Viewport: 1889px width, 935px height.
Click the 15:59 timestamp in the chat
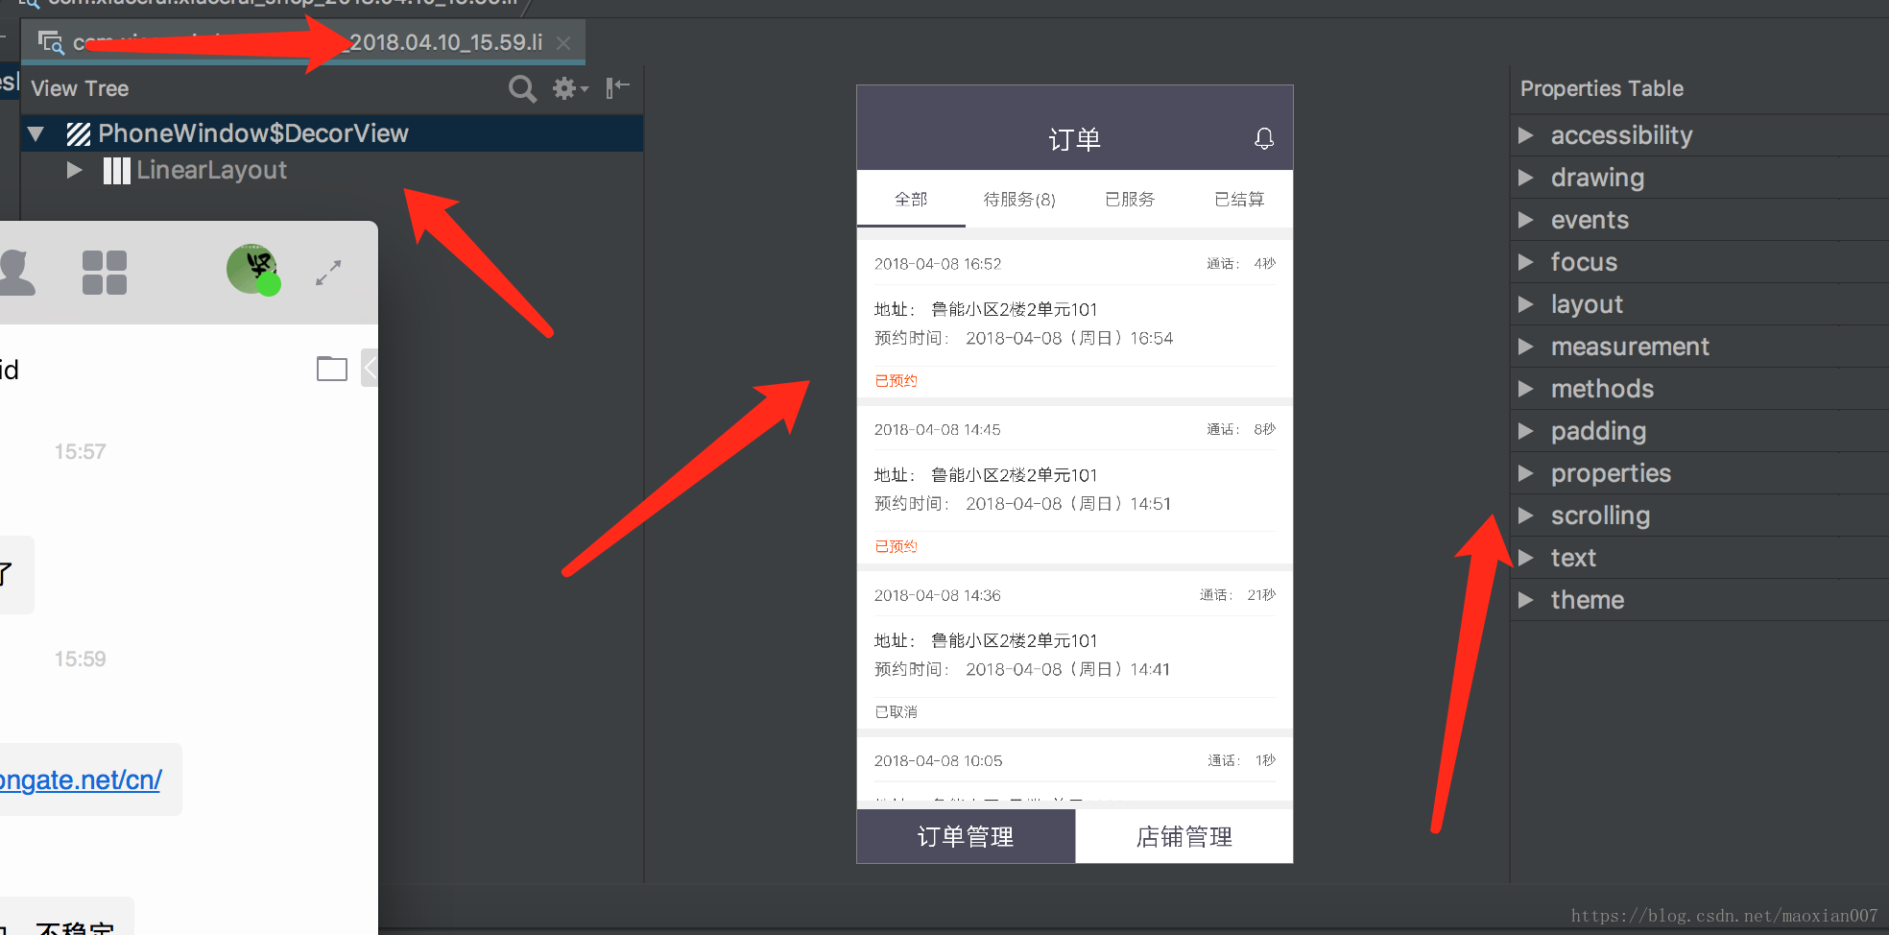point(80,659)
